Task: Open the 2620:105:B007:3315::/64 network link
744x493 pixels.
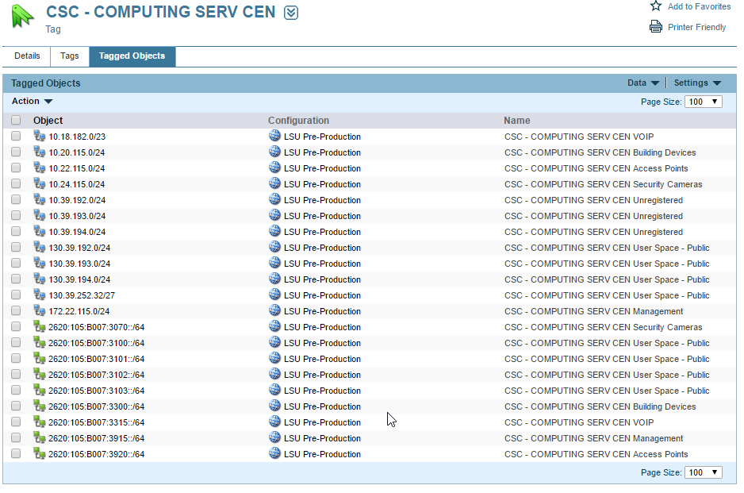Action: coord(96,422)
